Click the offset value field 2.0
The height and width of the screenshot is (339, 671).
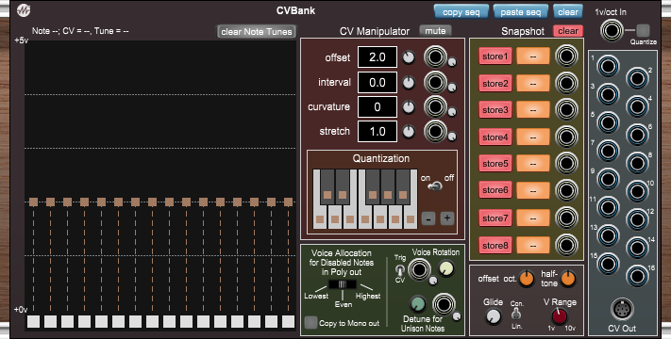point(377,57)
